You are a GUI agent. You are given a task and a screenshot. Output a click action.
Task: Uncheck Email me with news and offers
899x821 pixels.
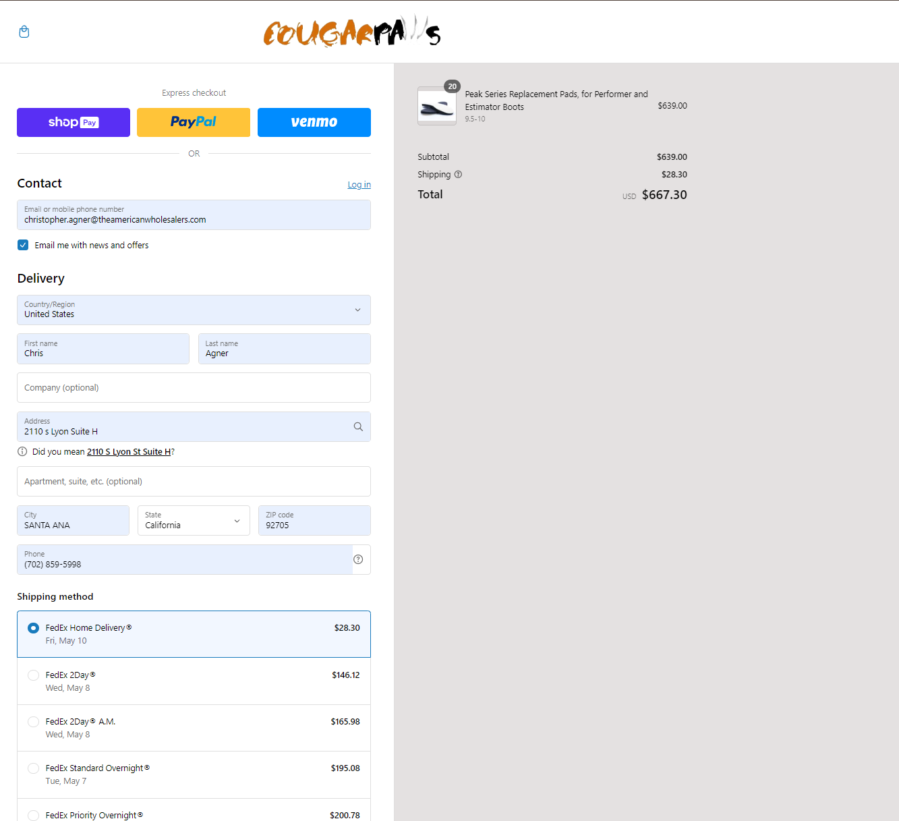23,245
